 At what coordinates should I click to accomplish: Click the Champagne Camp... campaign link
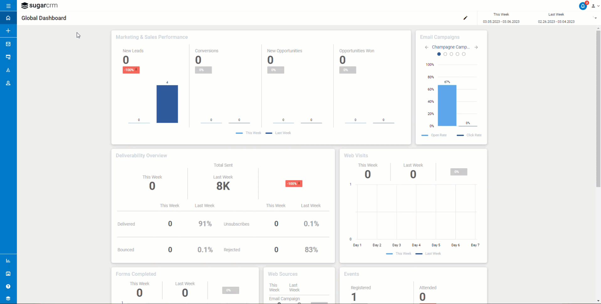450,47
